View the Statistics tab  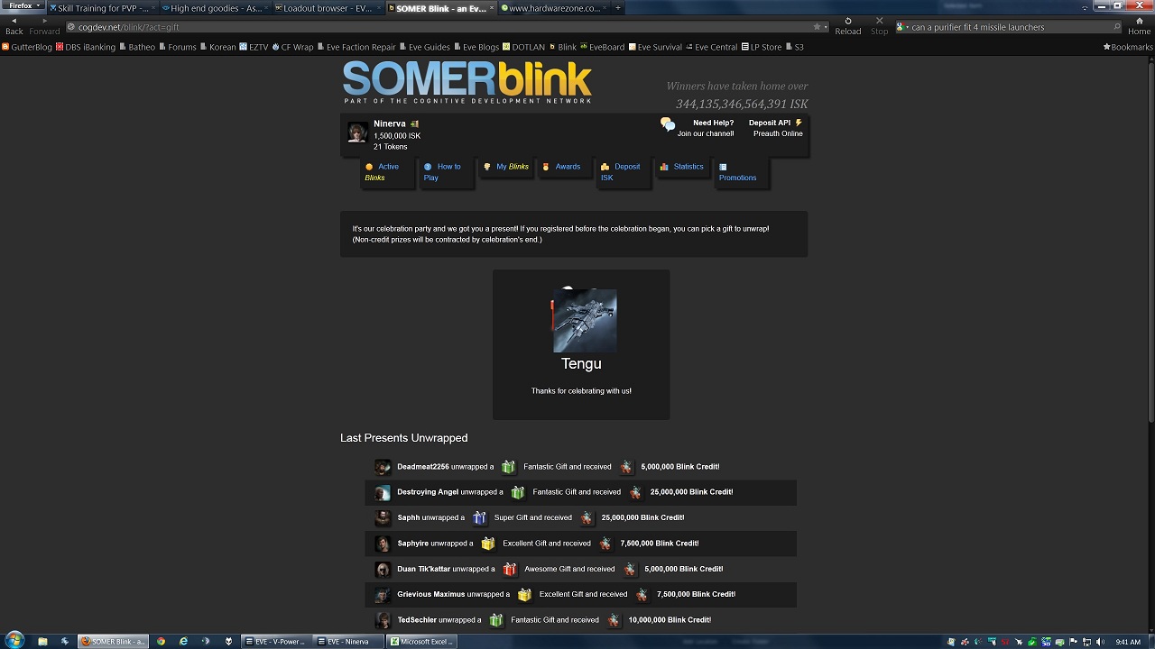(x=681, y=167)
